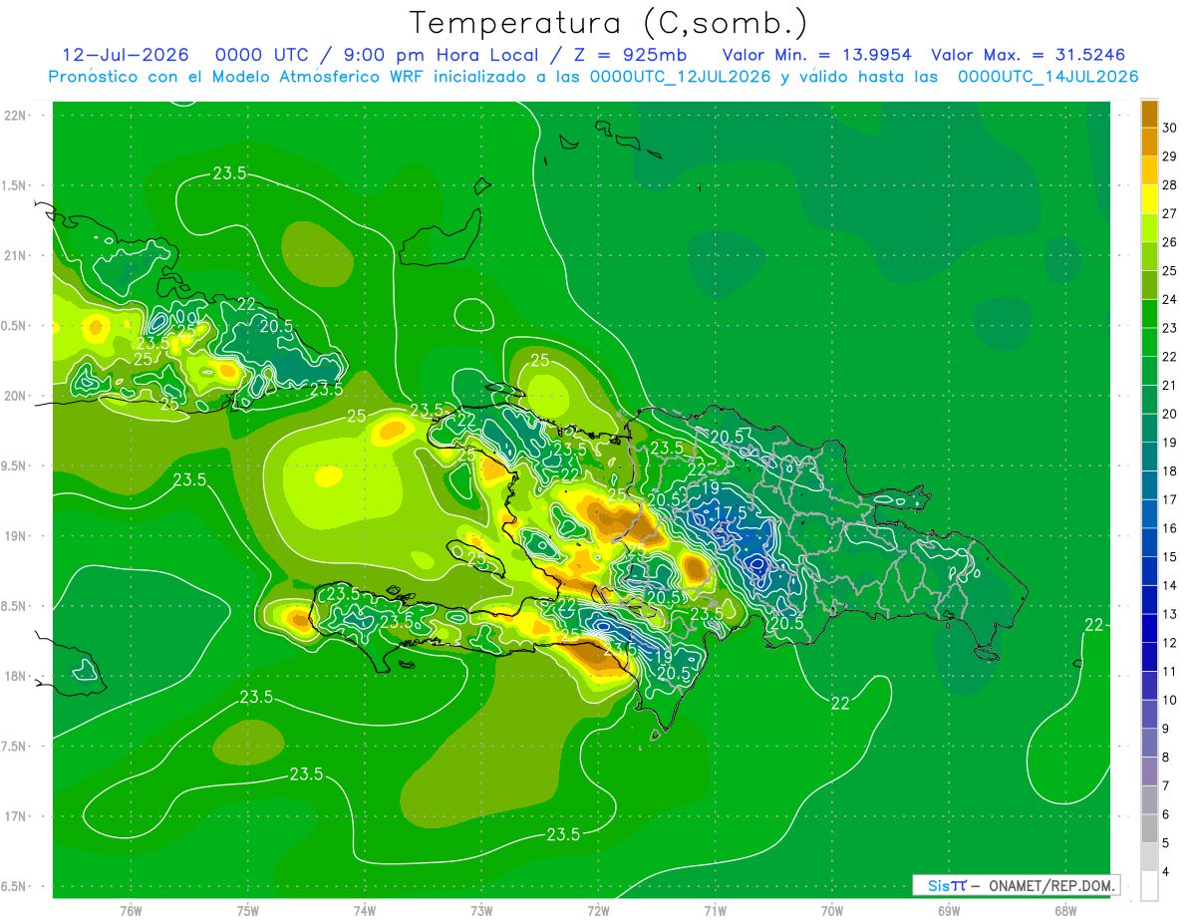The height and width of the screenshot is (924, 1196).
Task: Click the '0.5N' latitude axis label
Action: point(13,326)
